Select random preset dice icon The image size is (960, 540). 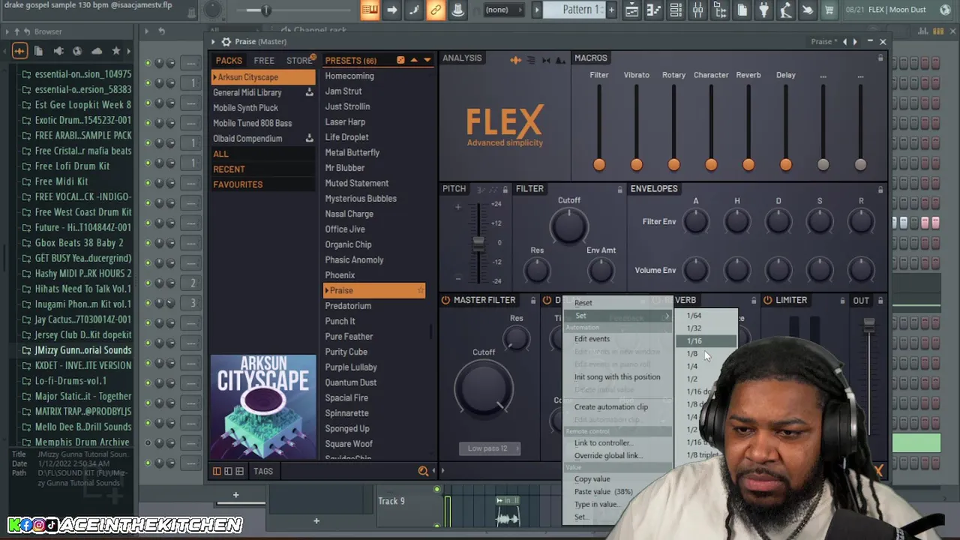[400, 60]
